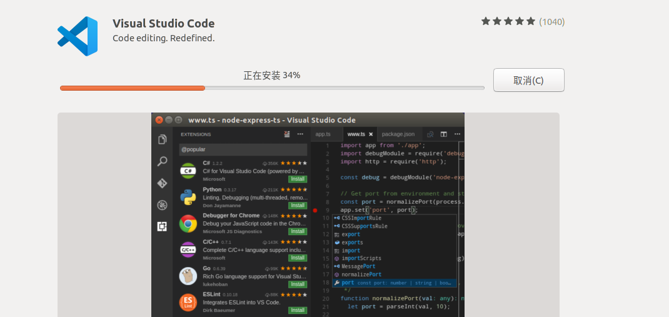Click the Visual Studio Code title text

(x=163, y=24)
